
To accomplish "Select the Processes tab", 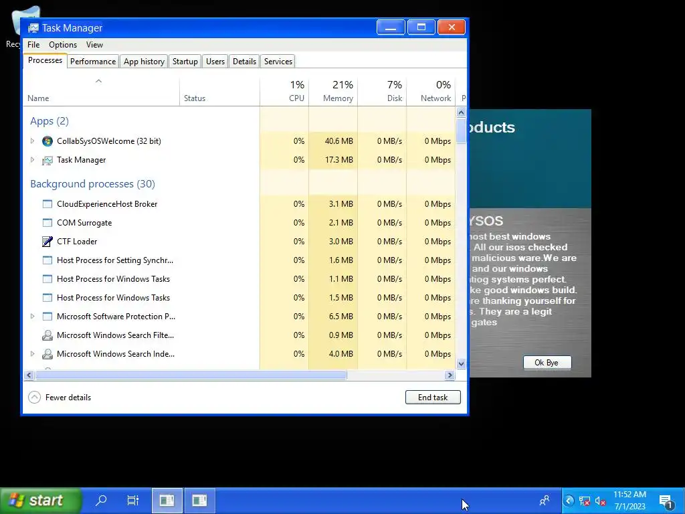I will click(45, 61).
